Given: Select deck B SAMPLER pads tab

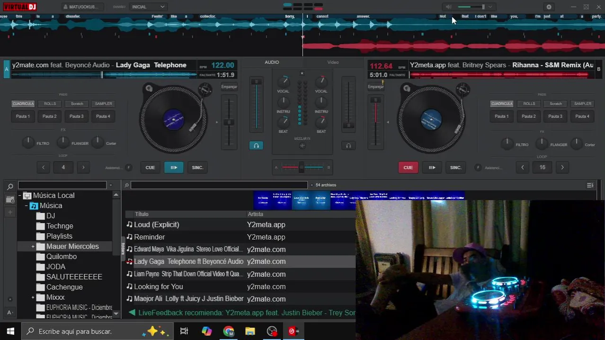Looking at the screenshot, I should pos(582,104).
